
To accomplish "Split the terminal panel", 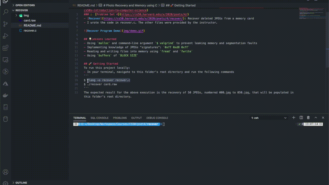I will point(301,118).
